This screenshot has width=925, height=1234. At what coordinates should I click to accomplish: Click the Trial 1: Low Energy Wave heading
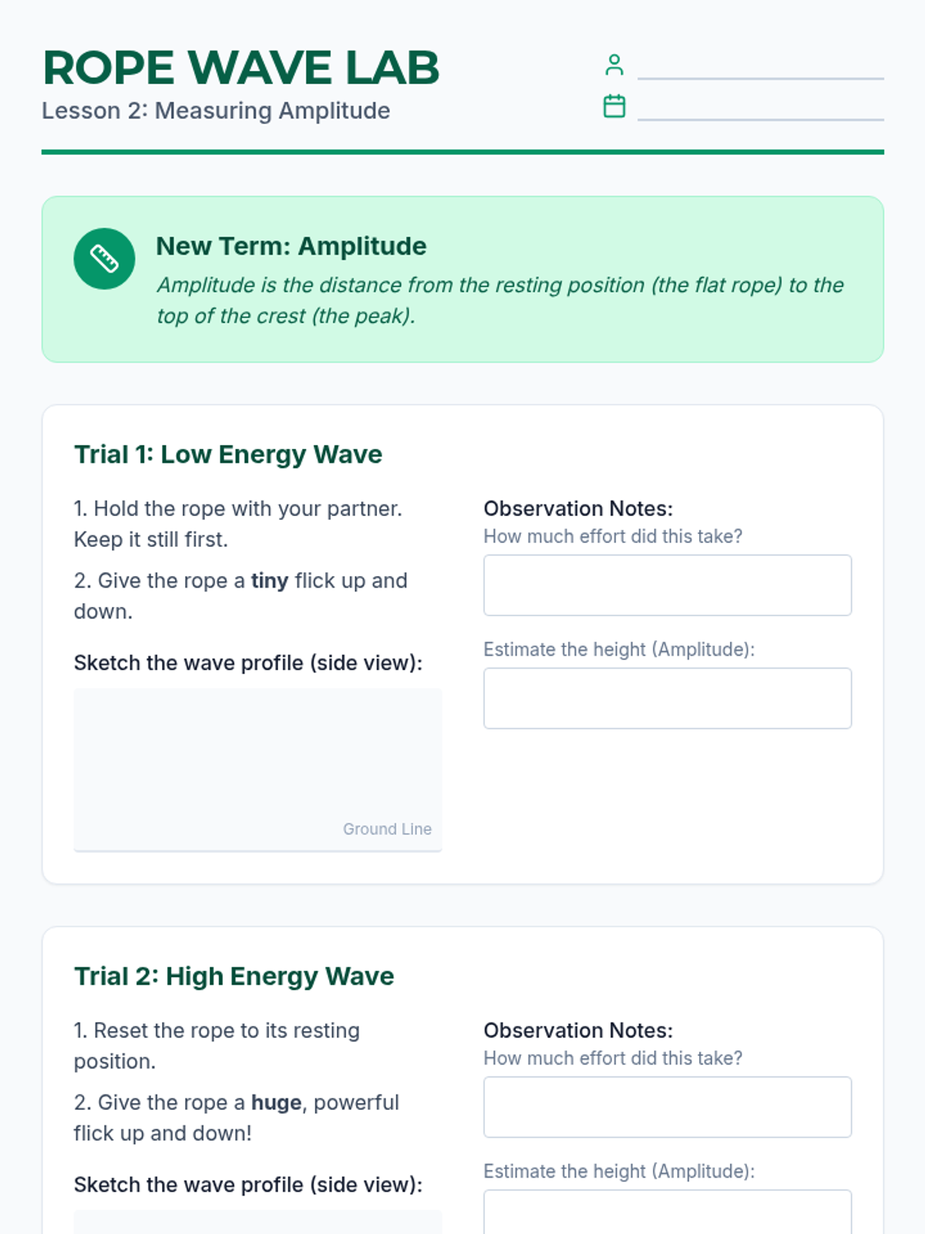click(x=227, y=454)
